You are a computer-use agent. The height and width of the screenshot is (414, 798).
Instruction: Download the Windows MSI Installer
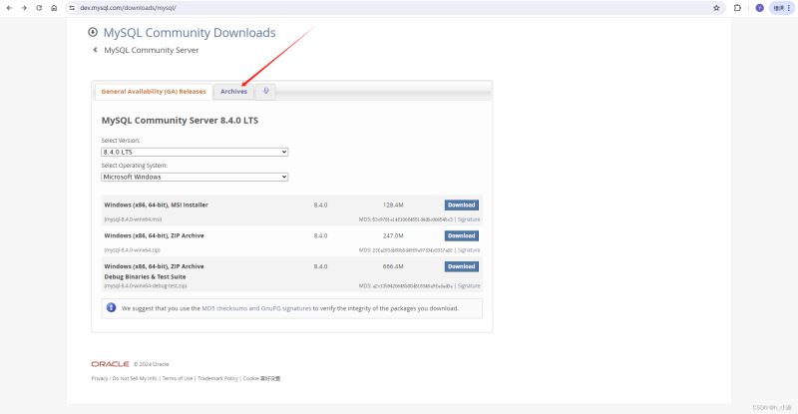click(461, 205)
